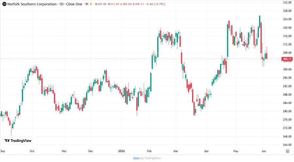
Task: Click the 324.00 price axis label
Action: pyautogui.click(x=287, y=19)
